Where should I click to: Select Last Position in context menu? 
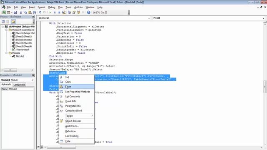point(77,136)
